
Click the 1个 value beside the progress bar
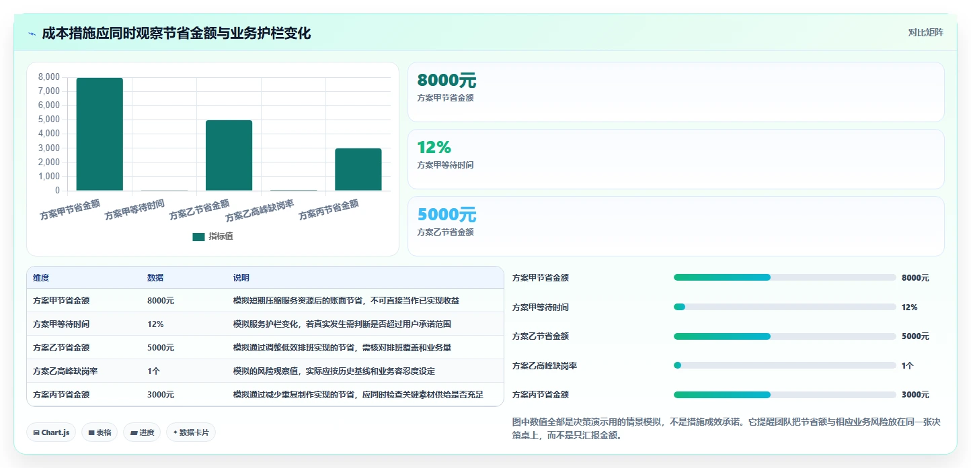(908, 366)
